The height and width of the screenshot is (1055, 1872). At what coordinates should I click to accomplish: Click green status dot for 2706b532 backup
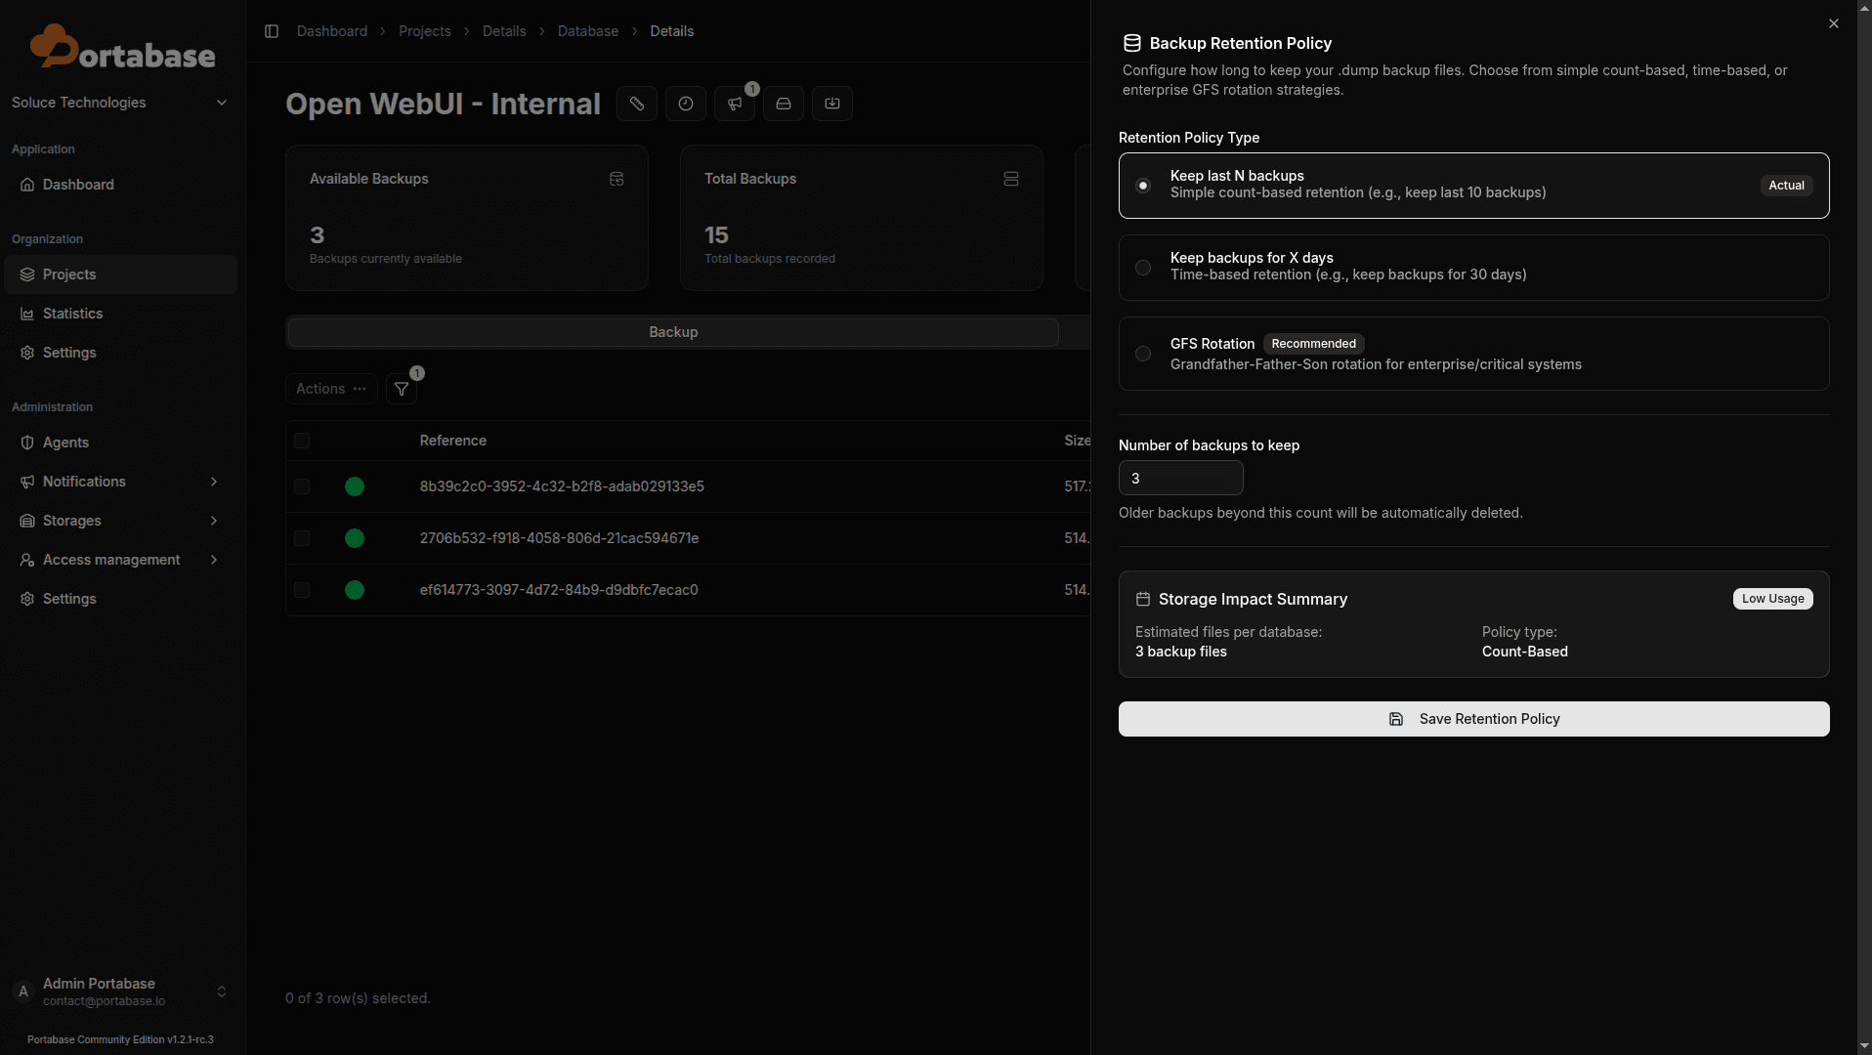(355, 538)
